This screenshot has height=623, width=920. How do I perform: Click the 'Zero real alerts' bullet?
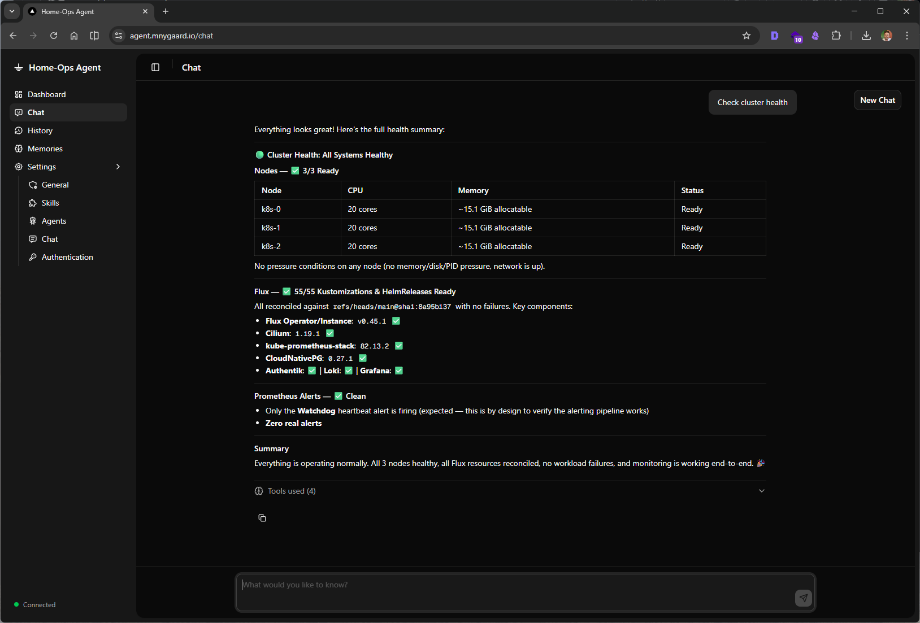[x=293, y=423]
